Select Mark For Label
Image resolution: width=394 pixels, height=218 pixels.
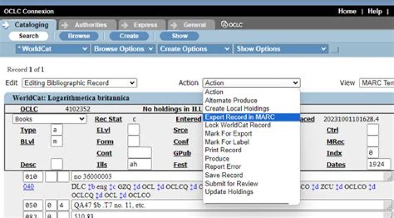[x=251, y=142]
